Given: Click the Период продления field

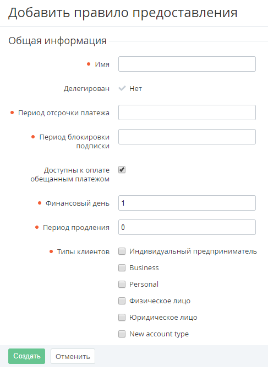Looking at the screenshot, I should pyautogui.click(x=187, y=227).
